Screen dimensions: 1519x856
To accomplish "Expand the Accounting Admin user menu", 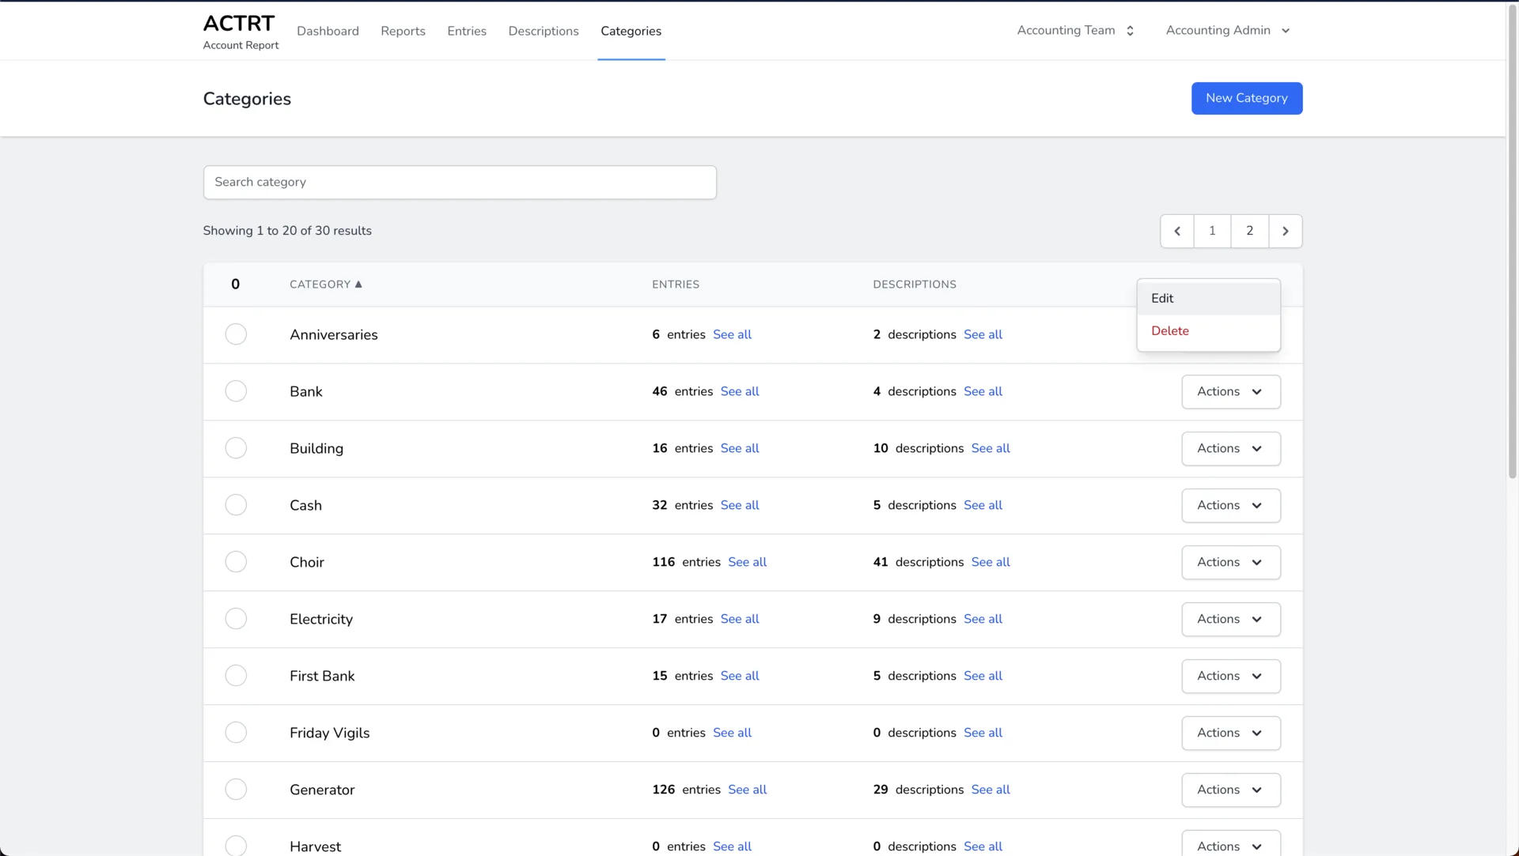I will point(1228,30).
